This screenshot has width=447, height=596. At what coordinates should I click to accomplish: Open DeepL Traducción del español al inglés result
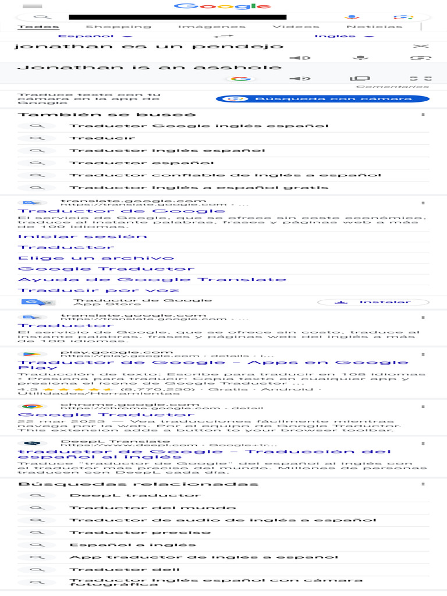(x=204, y=454)
